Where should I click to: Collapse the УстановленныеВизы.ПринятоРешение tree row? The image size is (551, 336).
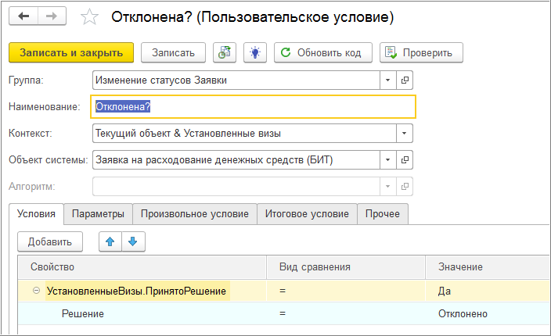click(36, 291)
